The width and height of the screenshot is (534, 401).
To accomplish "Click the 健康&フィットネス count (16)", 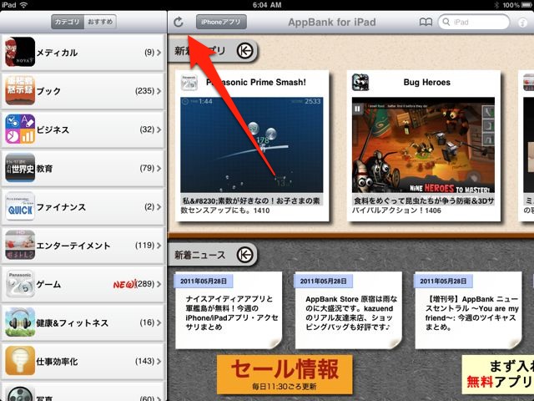I will 147,322.
